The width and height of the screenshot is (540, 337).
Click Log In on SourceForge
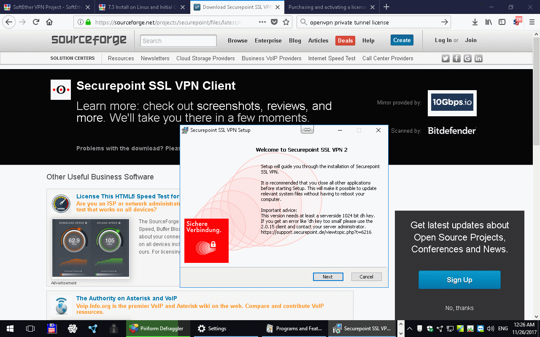(443, 40)
